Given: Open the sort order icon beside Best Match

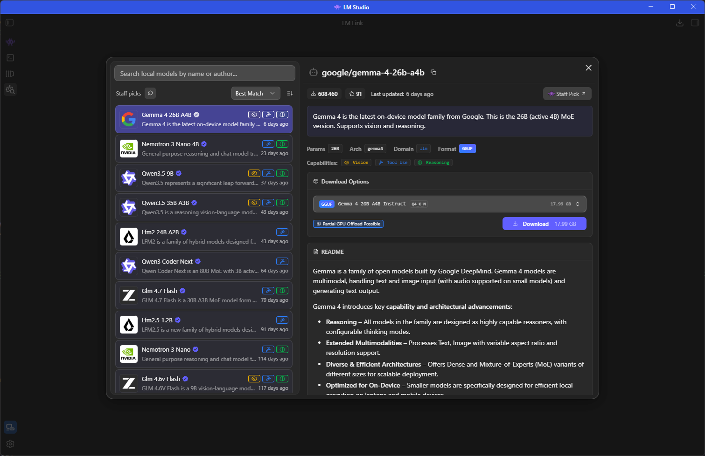Looking at the screenshot, I should [290, 93].
